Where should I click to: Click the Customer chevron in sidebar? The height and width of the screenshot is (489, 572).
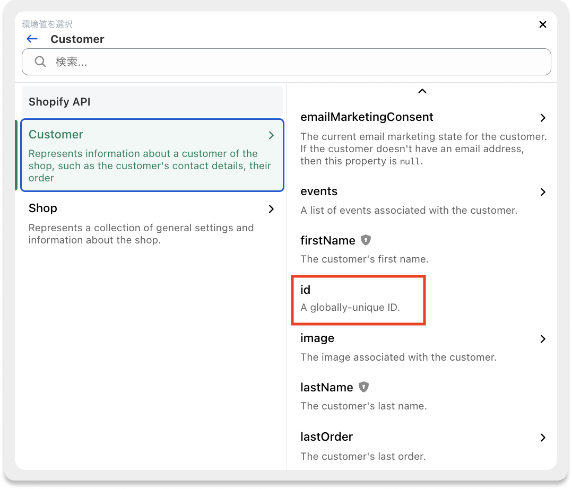pyautogui.click(x=271, y=135)
